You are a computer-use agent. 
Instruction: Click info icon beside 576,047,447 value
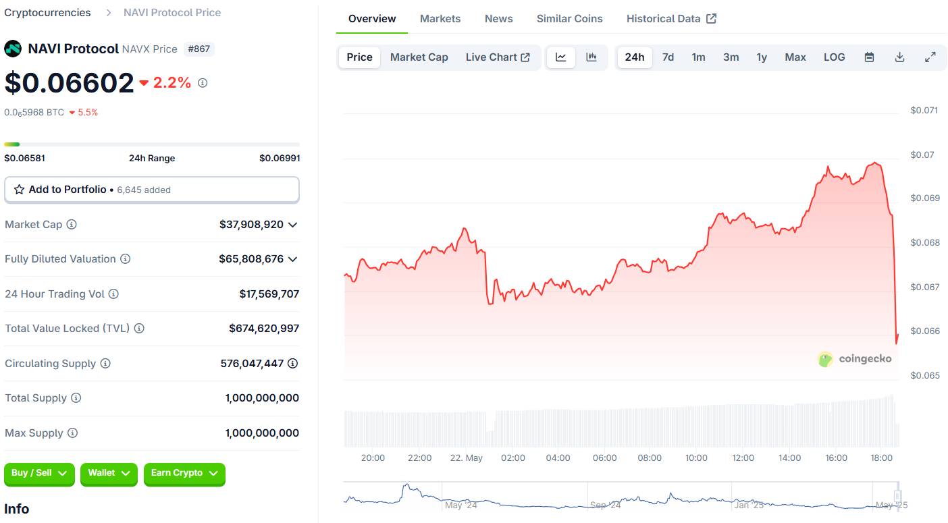tap(292, 364)
